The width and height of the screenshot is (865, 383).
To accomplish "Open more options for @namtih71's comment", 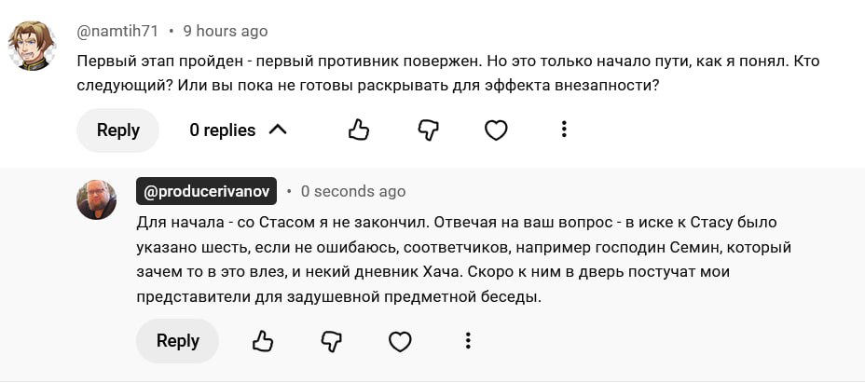I will click(x=564, y=130).
